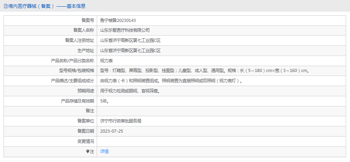350x162 pixels.
Task: Click the 备案号 row label
Action: 87,20
